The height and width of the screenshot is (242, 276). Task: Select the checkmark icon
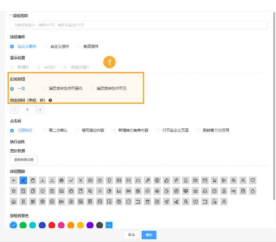pyautogui.click(x=71, y=180)
